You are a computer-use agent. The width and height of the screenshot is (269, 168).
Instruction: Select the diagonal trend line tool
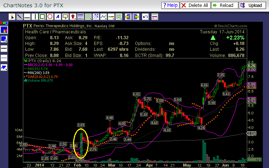(x=20, y=17)
